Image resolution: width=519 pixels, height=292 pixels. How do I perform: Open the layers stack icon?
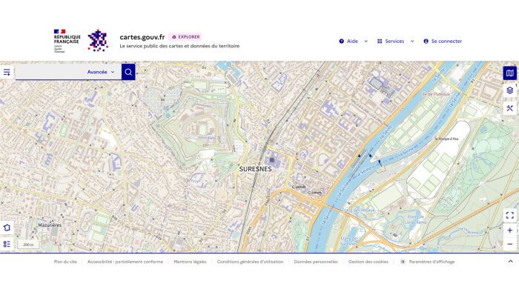click(510, 90)
